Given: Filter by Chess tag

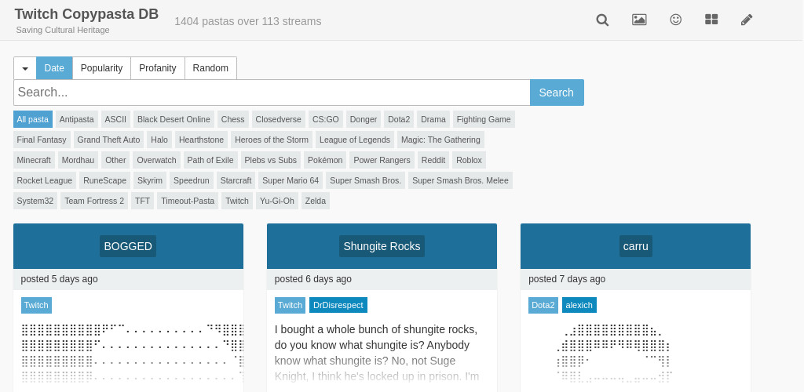Looking at the screenshot, I should click(232, 119).
